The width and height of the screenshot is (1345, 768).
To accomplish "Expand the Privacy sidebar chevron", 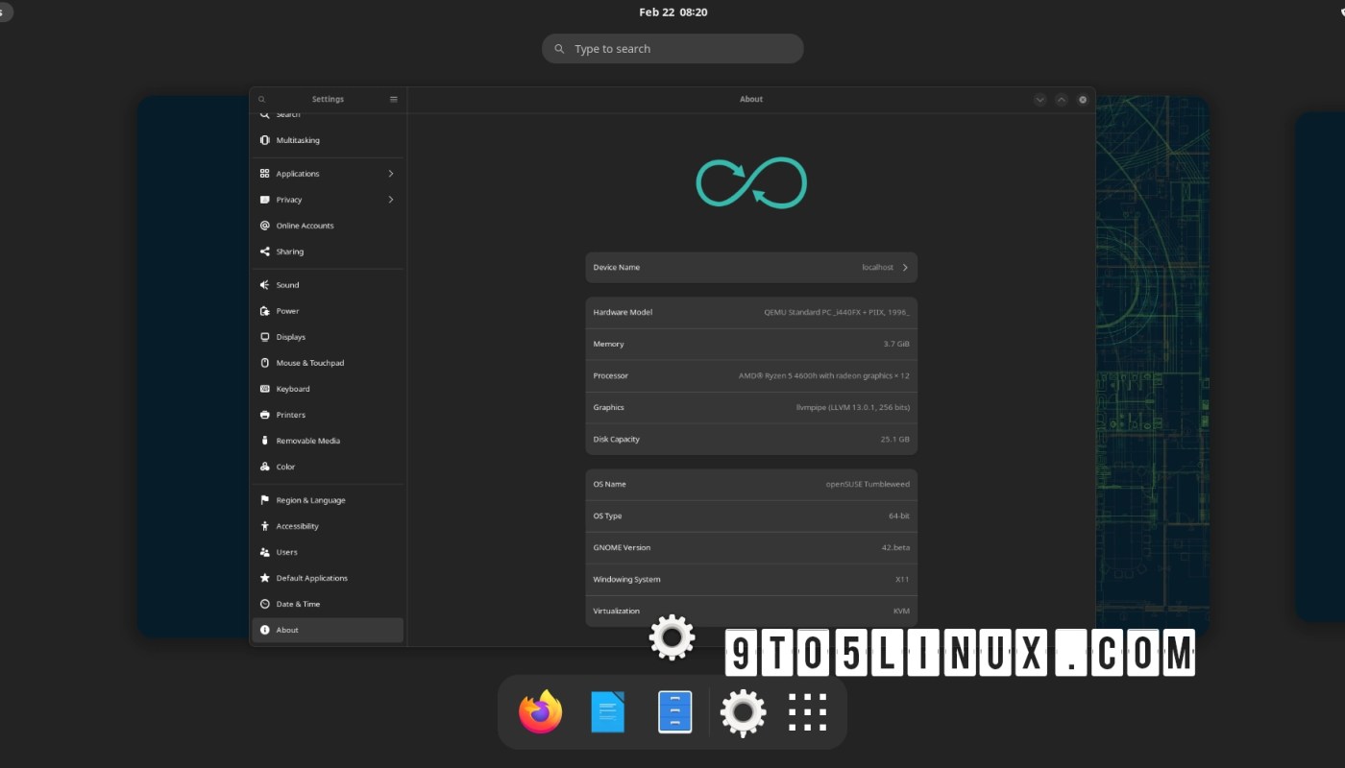I will coord(391,200).
